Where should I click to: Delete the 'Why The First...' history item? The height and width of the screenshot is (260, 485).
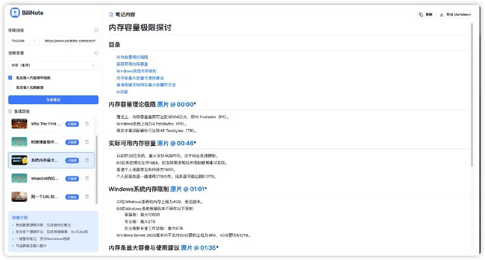87,124
